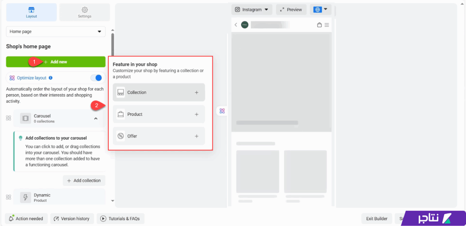Image resolution: width=466 pixels, height=226 pixels.
Task: Open the Home page dropdown
Action: click(x=56, y=32)
